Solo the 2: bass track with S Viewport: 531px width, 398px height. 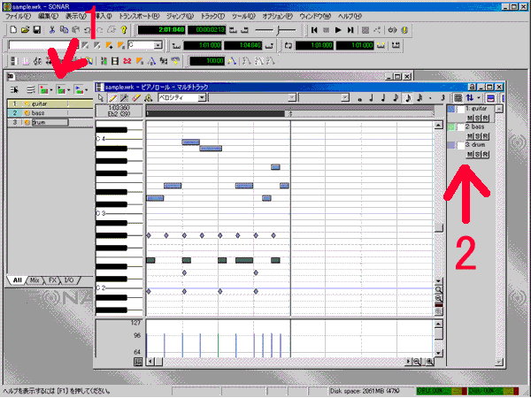[477, 136]
